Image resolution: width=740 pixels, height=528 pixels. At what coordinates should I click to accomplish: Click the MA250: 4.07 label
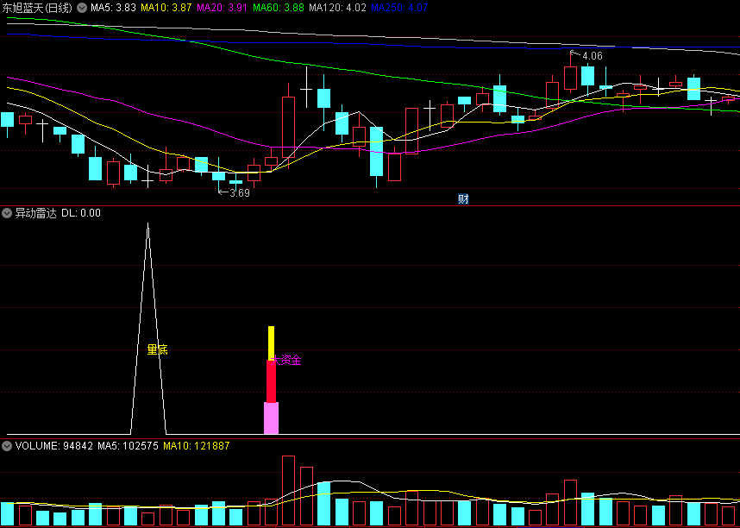399,8
